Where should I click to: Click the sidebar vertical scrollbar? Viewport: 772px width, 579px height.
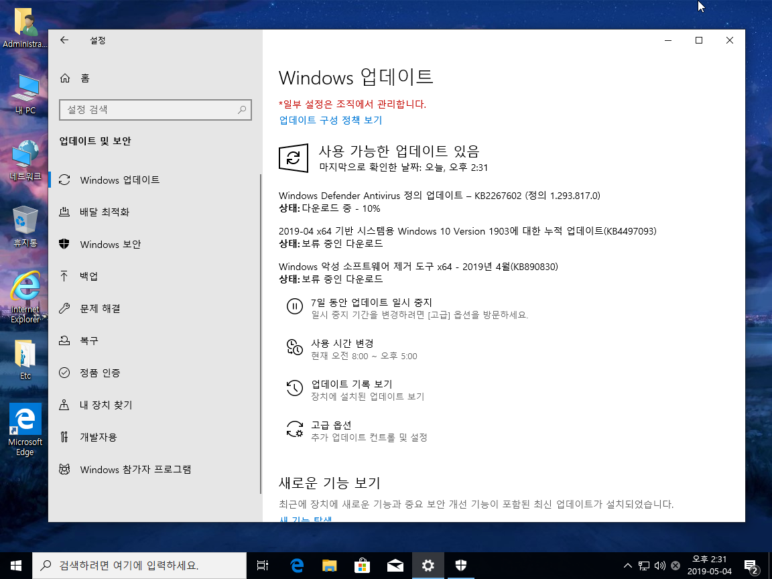[261, 334]
